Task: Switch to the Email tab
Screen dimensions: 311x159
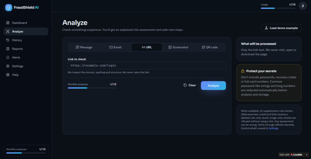Action: 115,47
